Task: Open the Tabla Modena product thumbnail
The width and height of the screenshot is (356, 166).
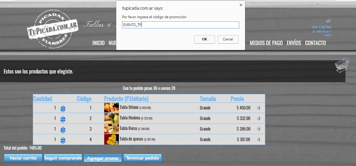Action: (x=112, y=118)
